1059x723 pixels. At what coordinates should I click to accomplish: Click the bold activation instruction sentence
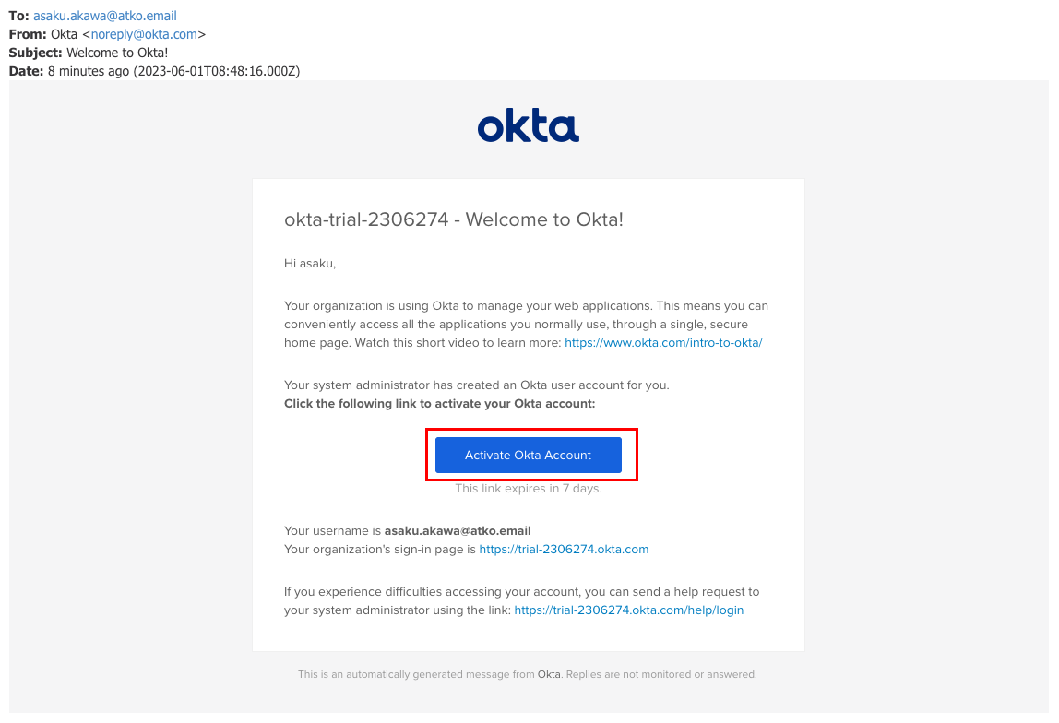pos(439,403)
